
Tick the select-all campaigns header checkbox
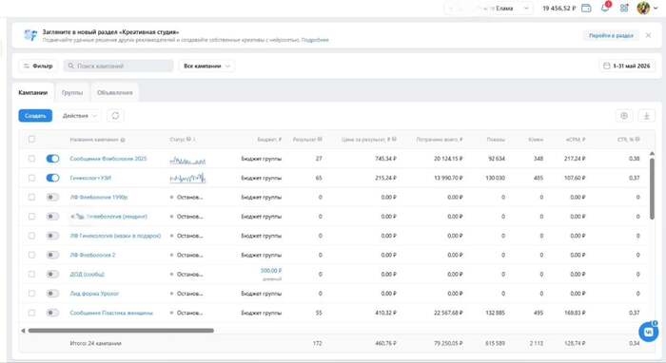[x=31, y=139]
